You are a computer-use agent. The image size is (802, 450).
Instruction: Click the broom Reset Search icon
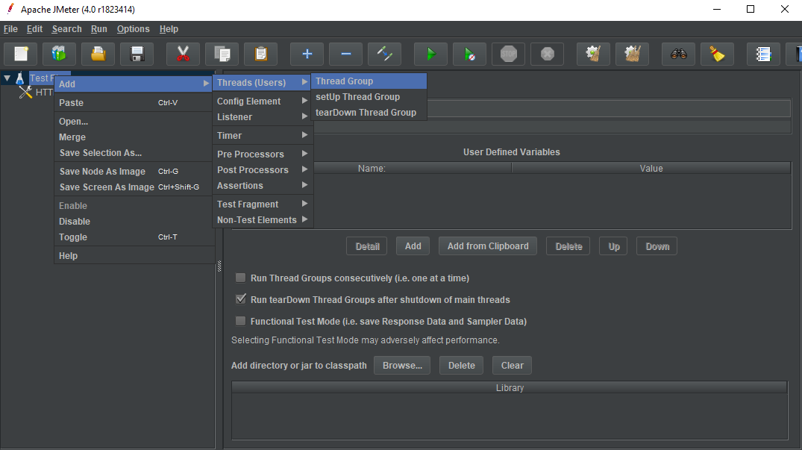717,54
